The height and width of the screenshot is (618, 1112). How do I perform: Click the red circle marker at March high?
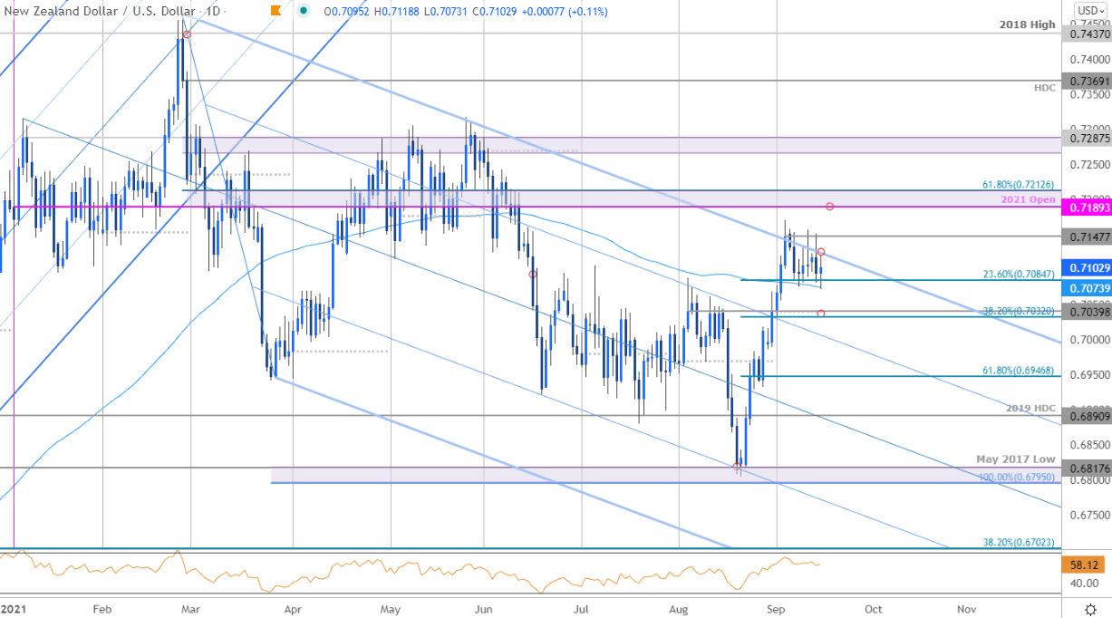pos(187,34)
